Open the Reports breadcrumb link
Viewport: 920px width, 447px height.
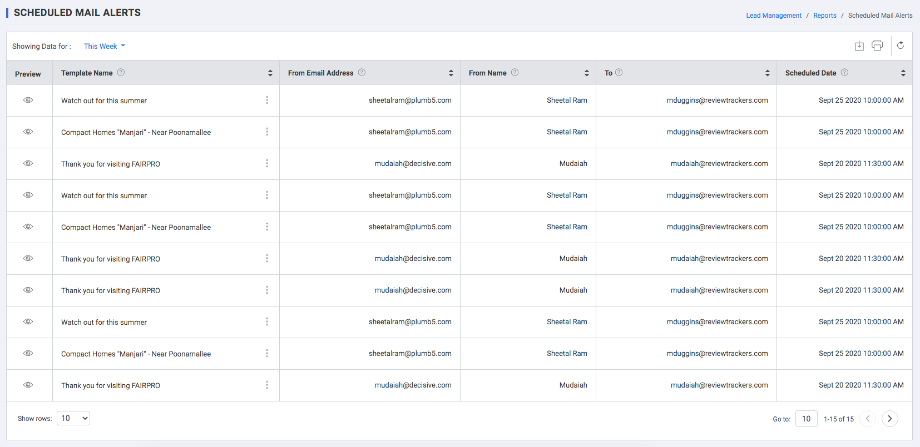click(x=825, y=16)
